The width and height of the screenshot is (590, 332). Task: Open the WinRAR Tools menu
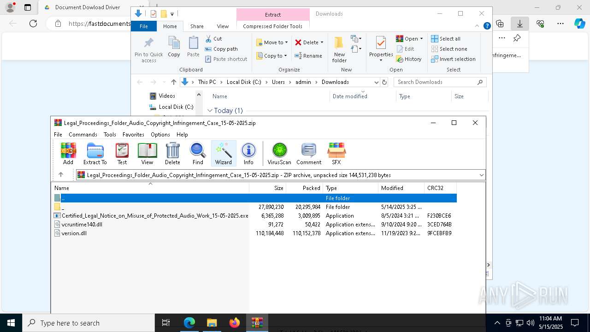(110, 135)
